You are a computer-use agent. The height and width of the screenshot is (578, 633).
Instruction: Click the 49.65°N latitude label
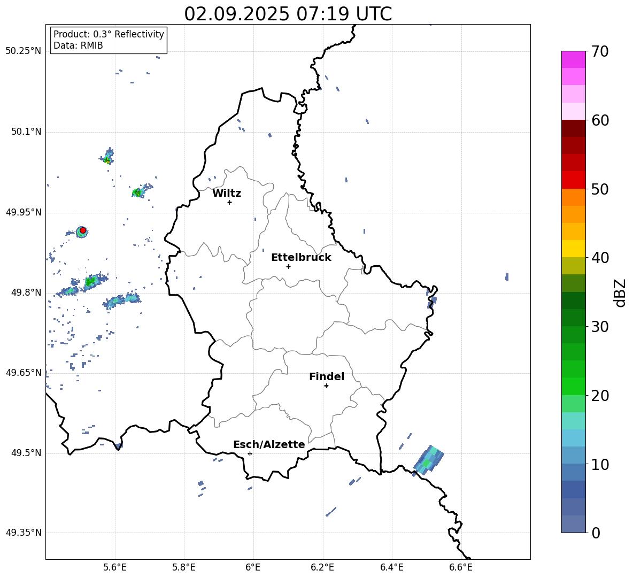[x=24, y=373]
